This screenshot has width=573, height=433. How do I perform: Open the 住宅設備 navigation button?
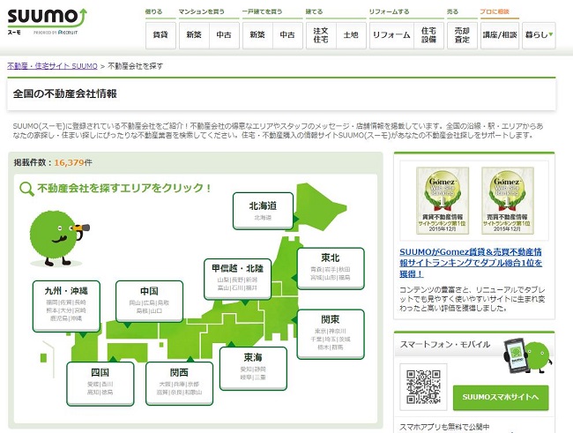point(428,35)
